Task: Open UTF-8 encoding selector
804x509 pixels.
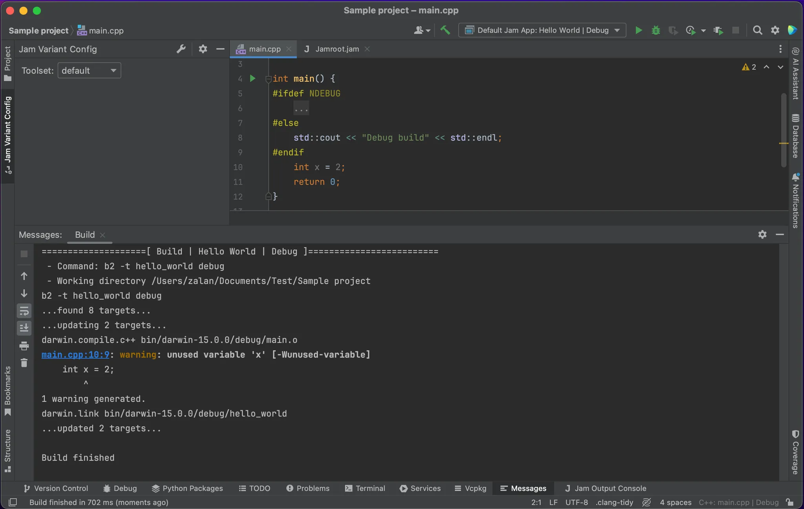Action: [577, 502]
